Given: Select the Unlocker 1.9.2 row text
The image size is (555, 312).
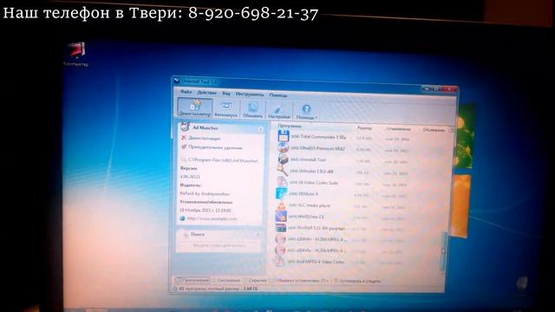Looking at the screenshot, I should click(x=311, y=172).
